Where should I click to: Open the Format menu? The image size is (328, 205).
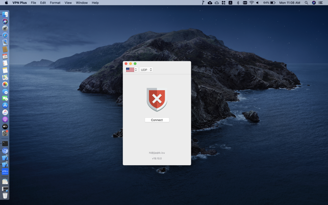55,3
